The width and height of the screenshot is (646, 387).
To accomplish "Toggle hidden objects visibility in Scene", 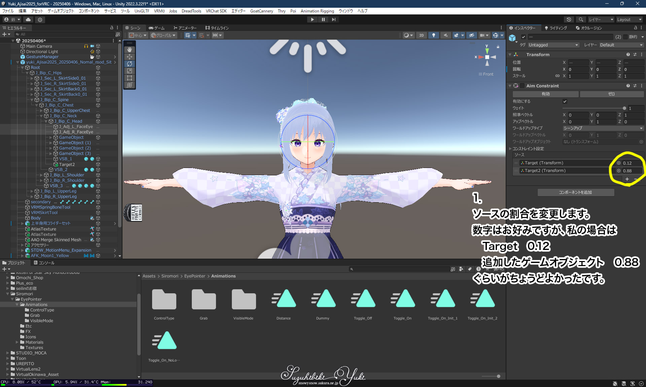I will (472, 35).
